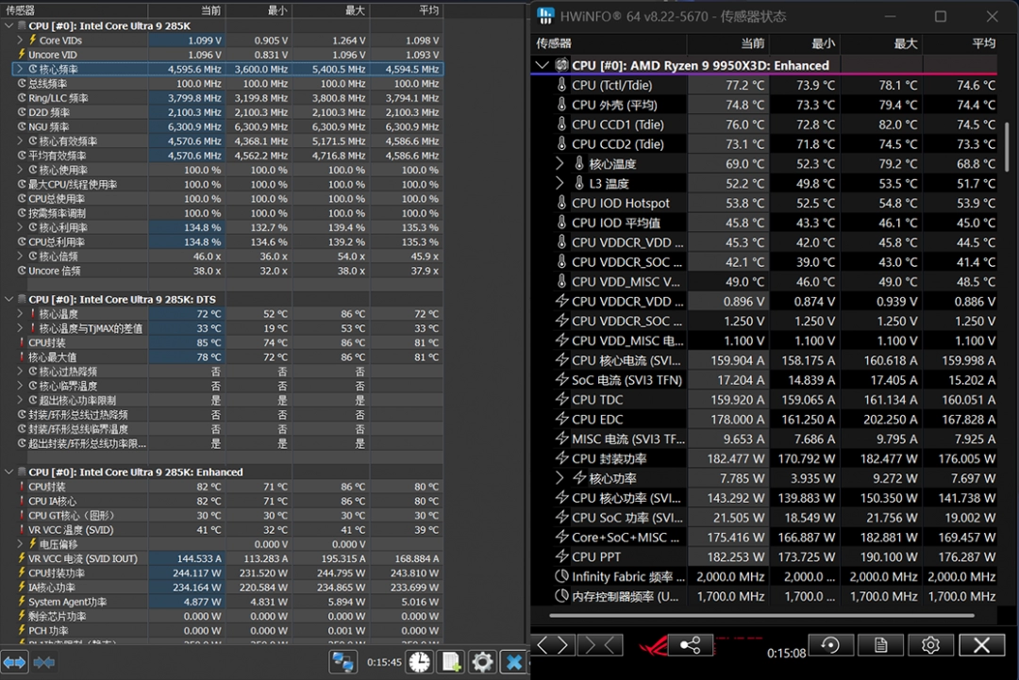Expand the 核心温度 row in AMD window
1019x680 pixels.
coord(560,164)
